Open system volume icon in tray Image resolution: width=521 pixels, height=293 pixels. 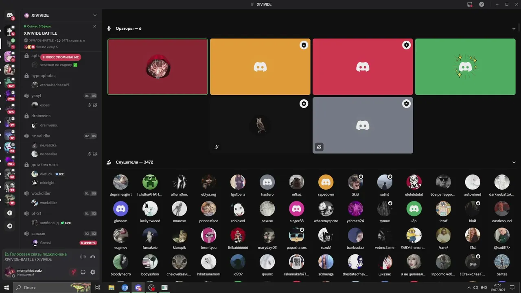pos(475,288)
